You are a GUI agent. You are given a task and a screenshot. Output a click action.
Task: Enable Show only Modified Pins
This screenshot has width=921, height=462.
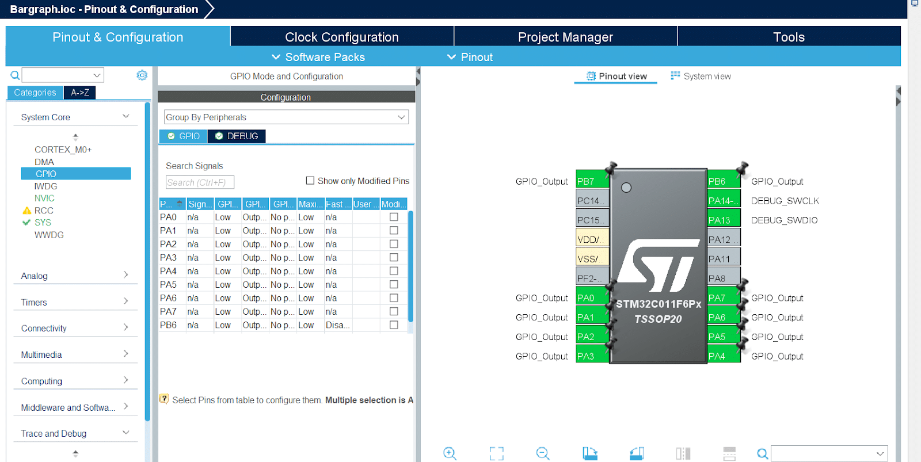[x=310, y=181]
